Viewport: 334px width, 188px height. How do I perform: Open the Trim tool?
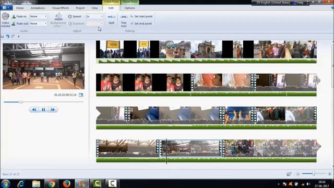[124, 20]
